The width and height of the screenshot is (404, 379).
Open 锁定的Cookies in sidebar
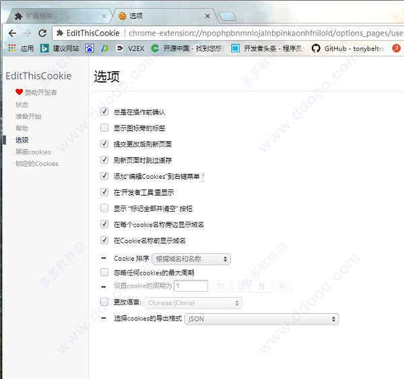click(x=37, y=164)
